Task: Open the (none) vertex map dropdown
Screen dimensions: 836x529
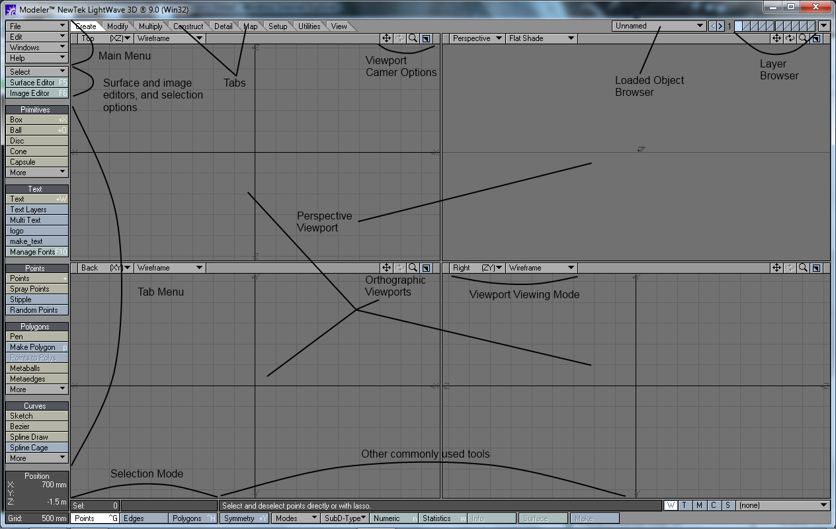Action: [783, 505]
